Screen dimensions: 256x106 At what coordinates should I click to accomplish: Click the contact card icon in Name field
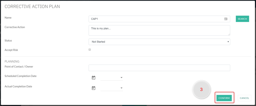pyautogui.click(x=226, y=19)
